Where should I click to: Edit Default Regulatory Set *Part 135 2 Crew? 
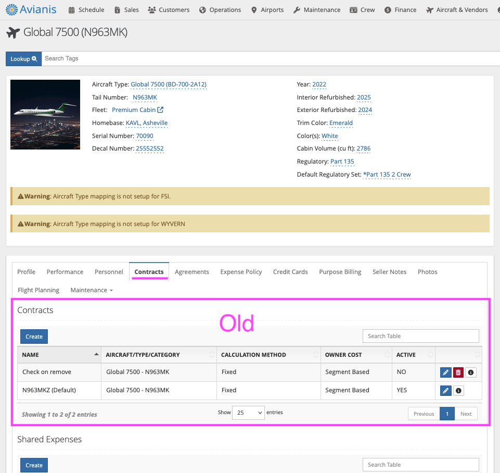tap(387, 175)
